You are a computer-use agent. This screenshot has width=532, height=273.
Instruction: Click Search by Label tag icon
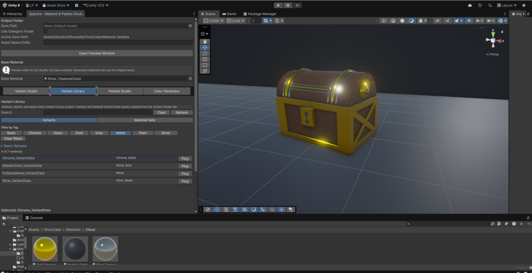click(506, 224)
